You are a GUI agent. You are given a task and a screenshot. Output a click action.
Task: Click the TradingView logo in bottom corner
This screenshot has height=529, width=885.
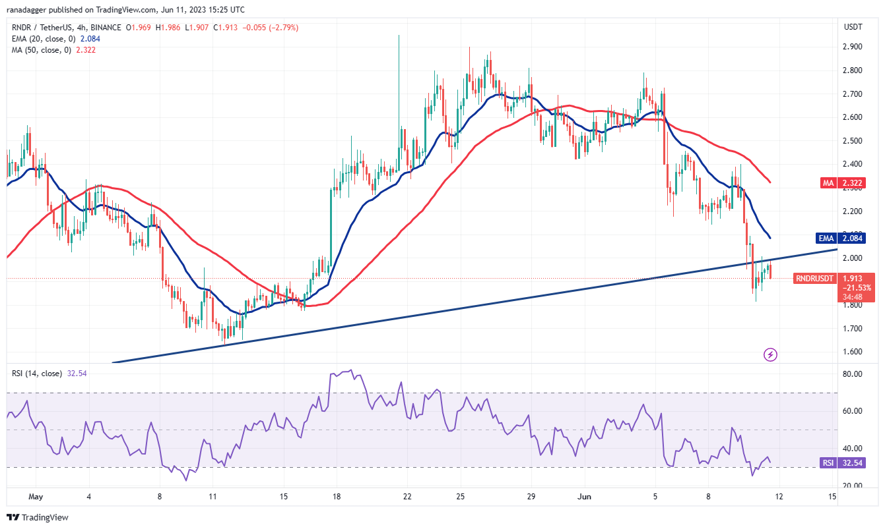click(x=13, y=518)
